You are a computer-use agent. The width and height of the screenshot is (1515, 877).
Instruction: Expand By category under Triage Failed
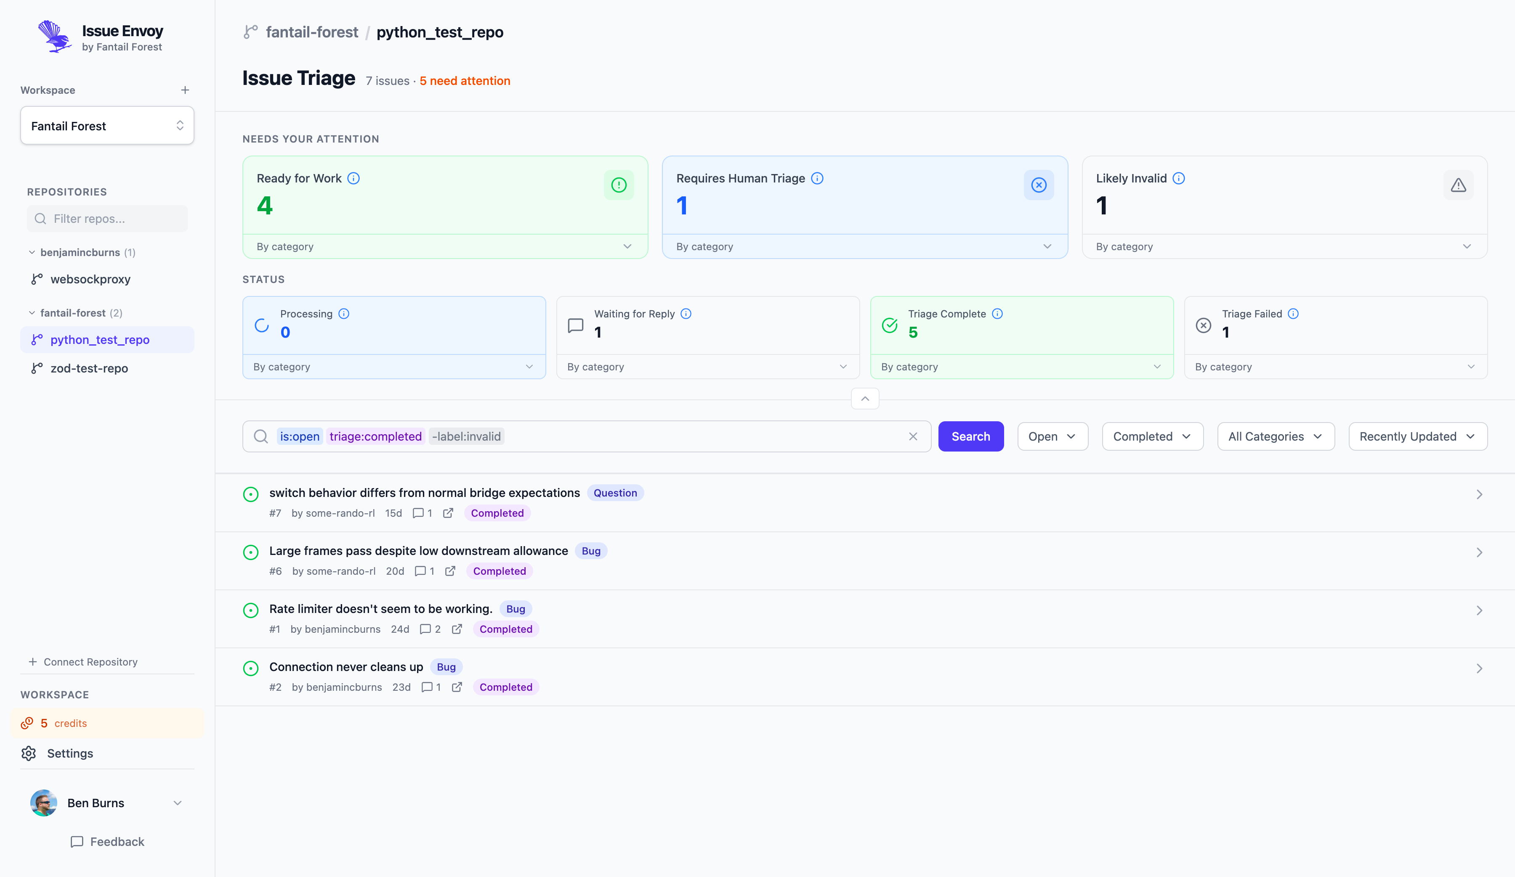coord(1335,367)
